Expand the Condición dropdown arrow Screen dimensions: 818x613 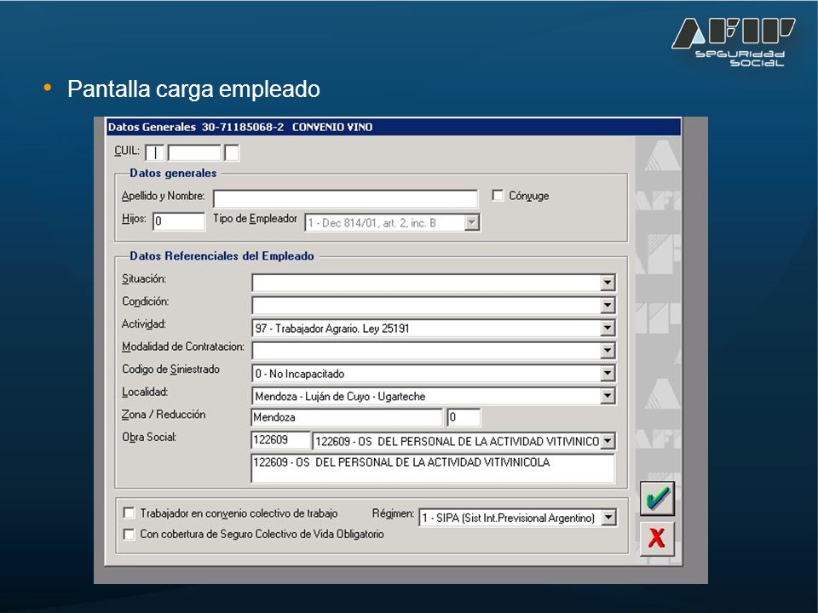[607, 305]
